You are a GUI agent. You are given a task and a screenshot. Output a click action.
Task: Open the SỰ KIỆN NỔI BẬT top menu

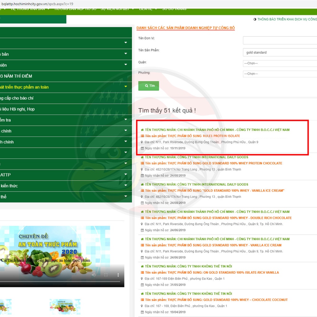pos(115,9)
